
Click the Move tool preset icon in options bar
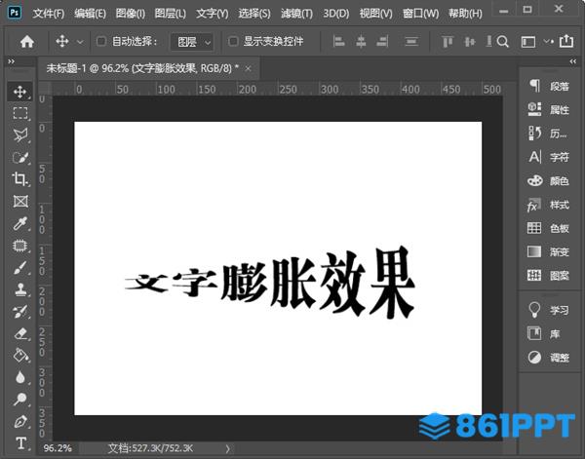click(x=62, y=41)
